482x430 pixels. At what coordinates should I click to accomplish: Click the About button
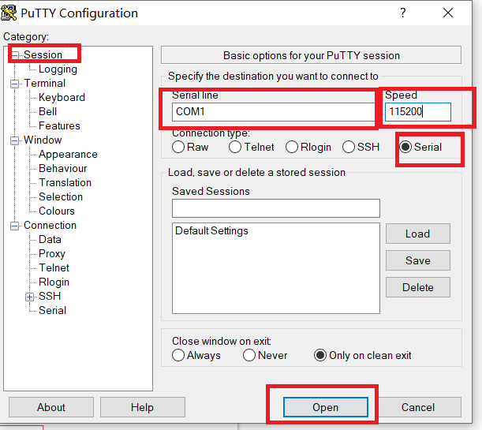(51, 407)
